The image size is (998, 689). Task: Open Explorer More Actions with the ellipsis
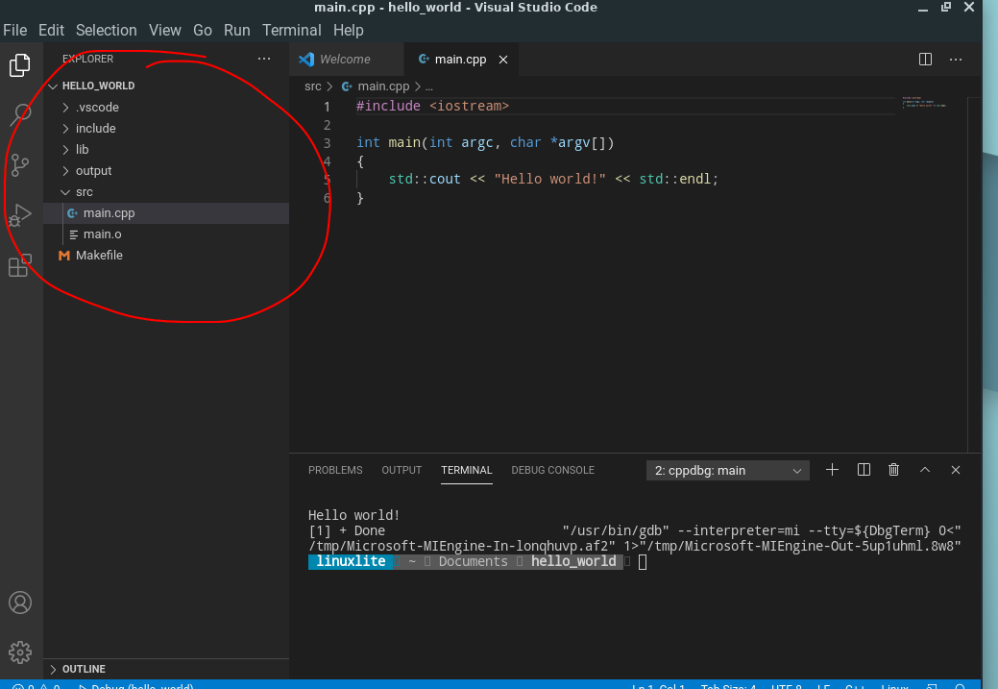(264, 59)
